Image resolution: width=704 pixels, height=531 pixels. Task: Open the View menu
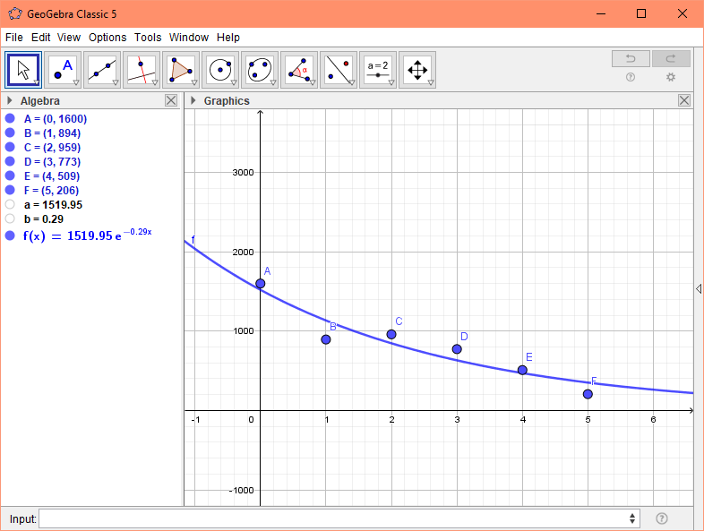pyautogui.click(x=69, y=38)
